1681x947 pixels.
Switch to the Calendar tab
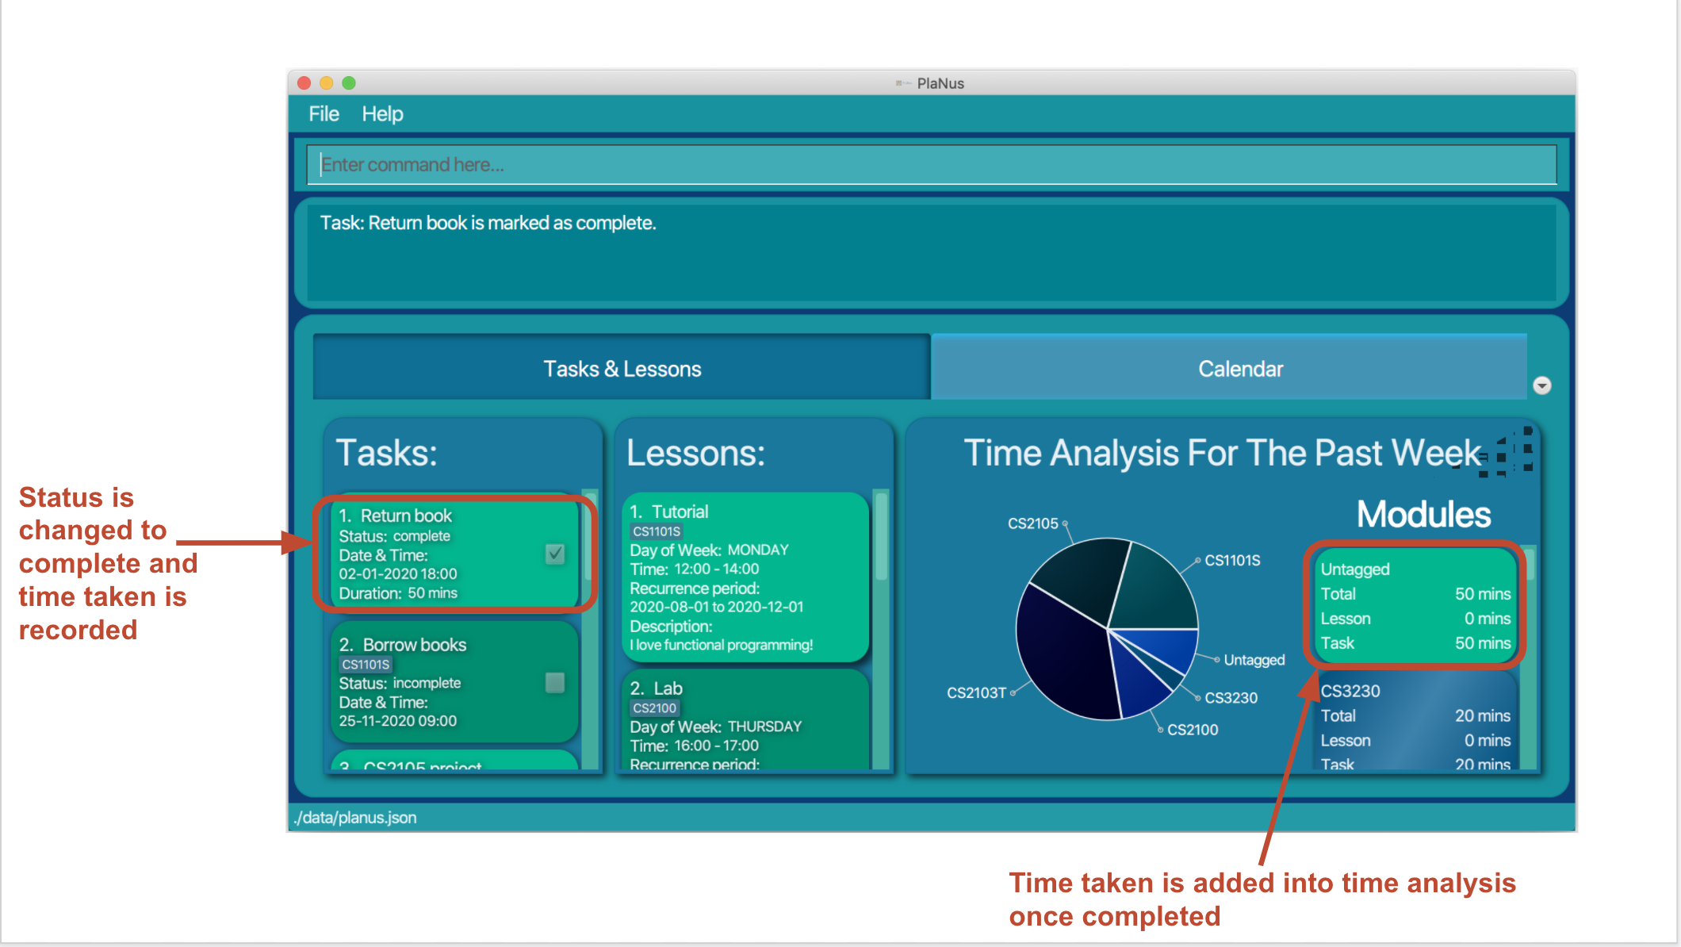pyautogui.click(x=1229, y=369)
